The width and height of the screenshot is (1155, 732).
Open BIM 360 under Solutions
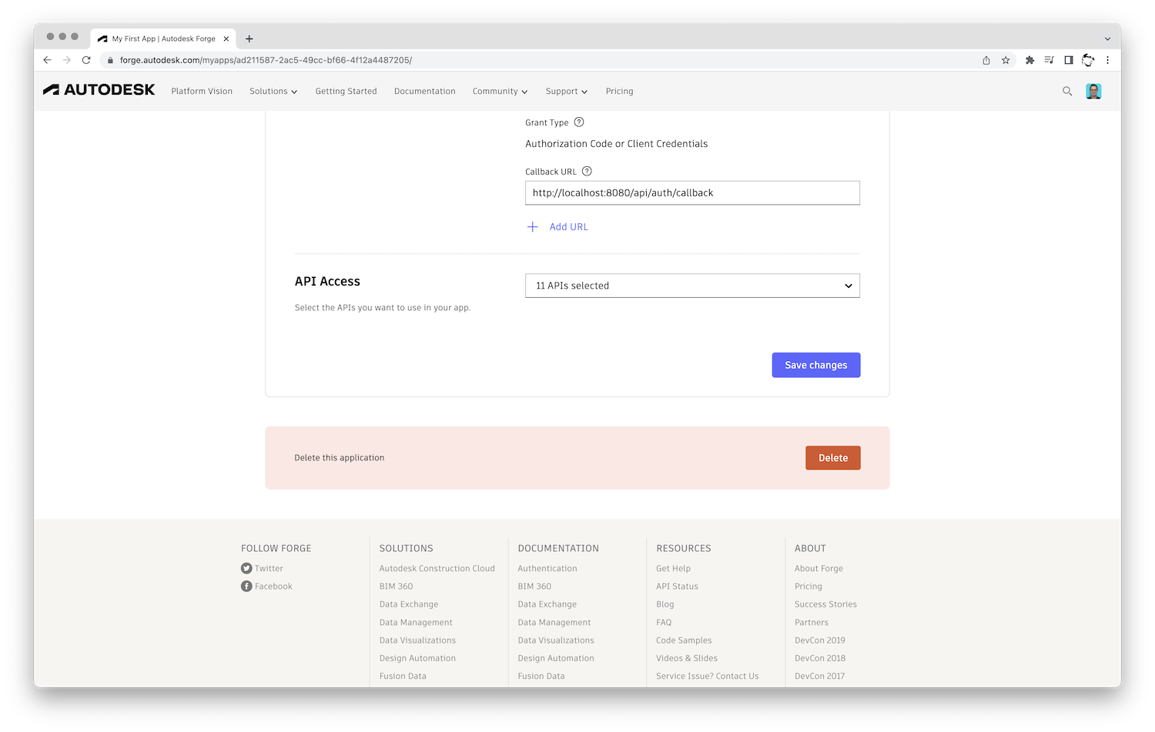coord(396,586)
